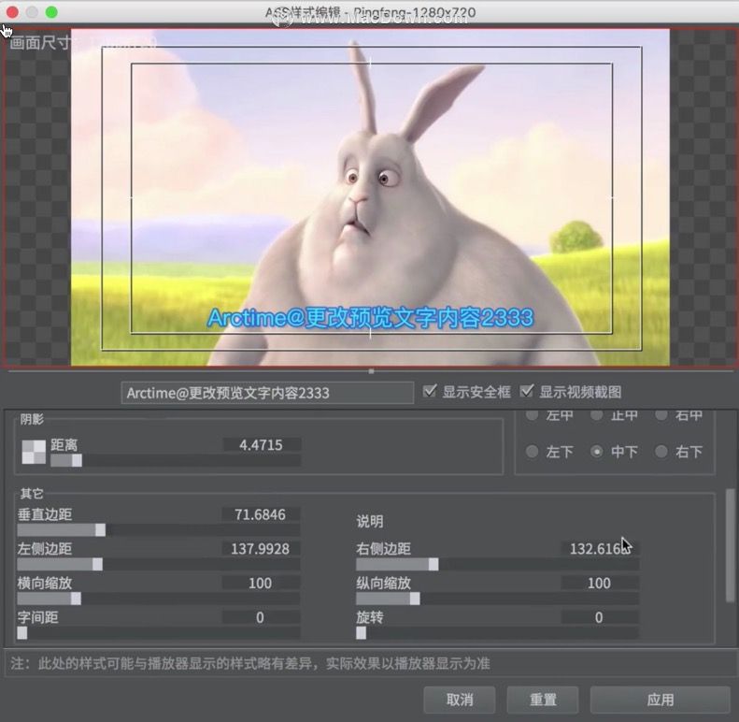Click the 横向缩放 slider
739x722 pixels.
(x=159, y=599)
